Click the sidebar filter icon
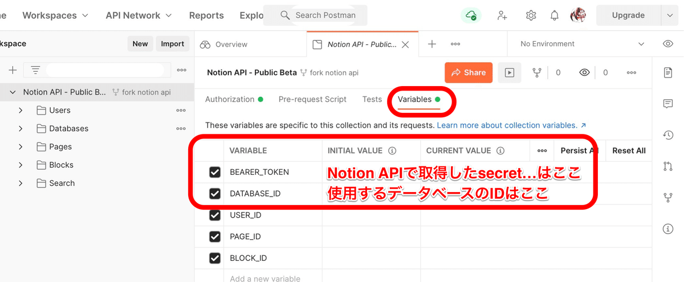 [35, 70]
